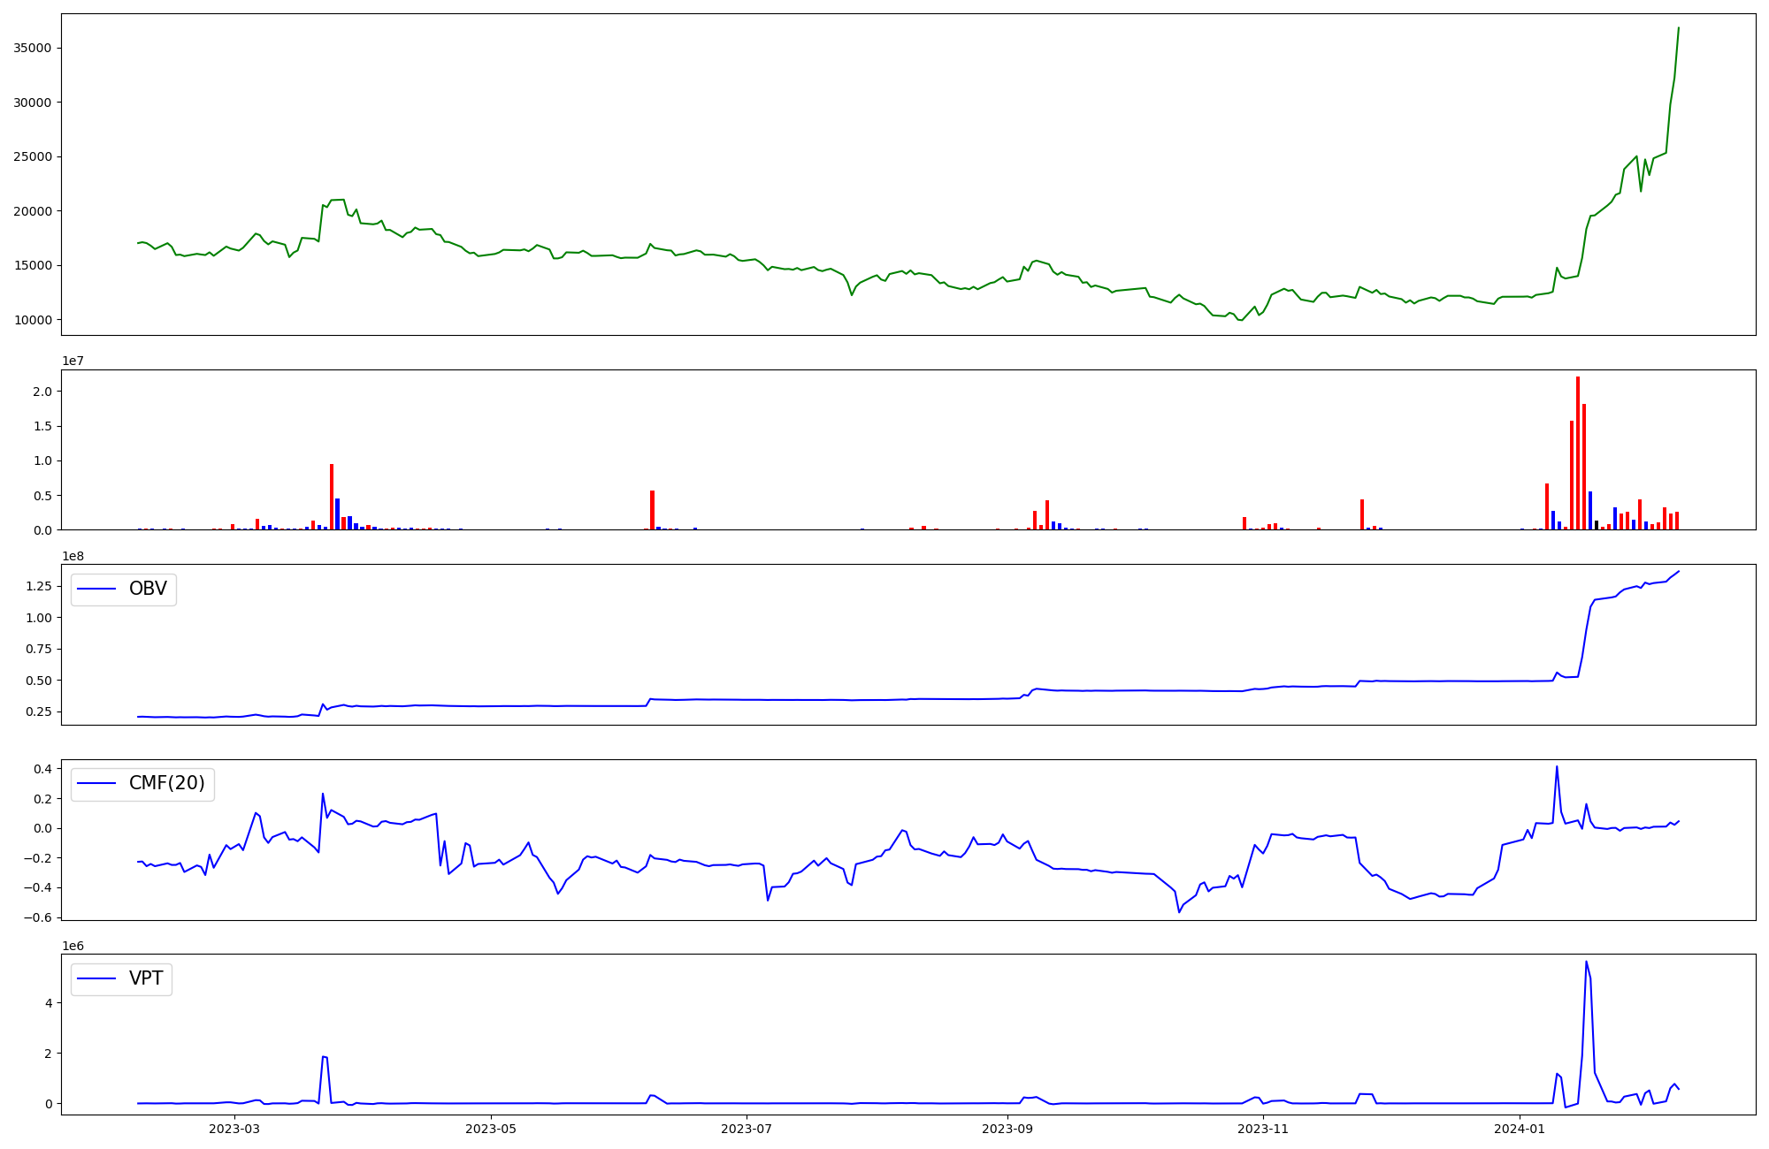
Task: Click the blue line swatch in VPT legend
Action: click(97, 978)
